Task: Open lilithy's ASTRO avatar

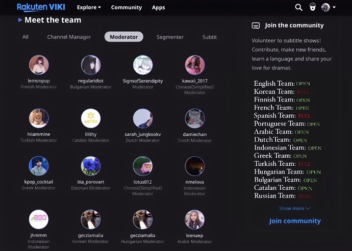Action: click(91, 118)
